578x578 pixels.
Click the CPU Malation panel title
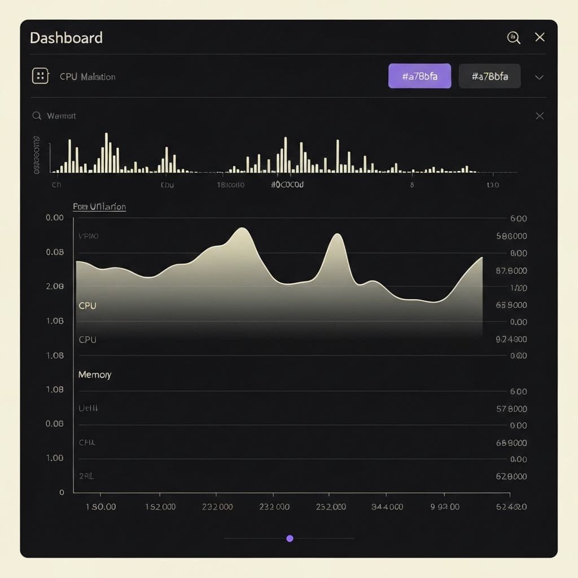coord(87,77)
